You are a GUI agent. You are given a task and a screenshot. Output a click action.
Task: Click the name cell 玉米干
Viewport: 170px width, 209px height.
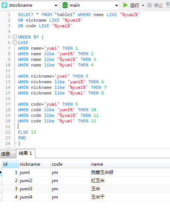[130, 197]
